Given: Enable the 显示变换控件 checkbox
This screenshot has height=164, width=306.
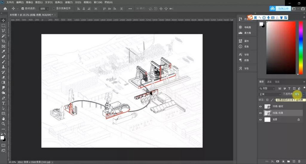Looking at the screenshot, I should tap(54, 9).
